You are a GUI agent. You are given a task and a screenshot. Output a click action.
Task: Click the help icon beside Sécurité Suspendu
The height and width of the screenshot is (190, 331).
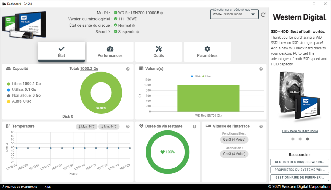(138, 32)
